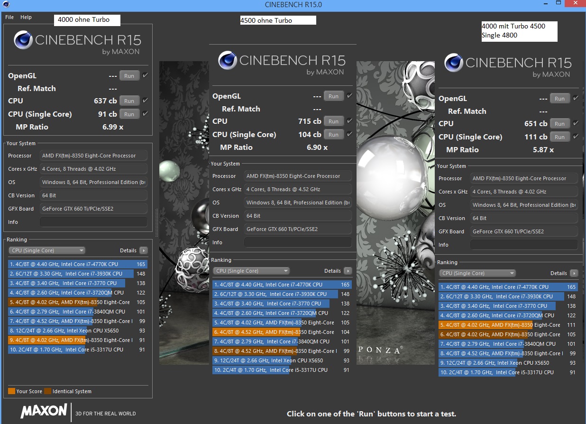Click the MAXON logo at the bottom
Screen dimensions: 586x424
pyautogui.click(x=44, y=411)
